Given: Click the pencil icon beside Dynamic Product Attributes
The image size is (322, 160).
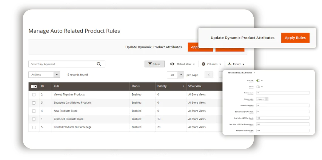Looking at the screenshot, I should coord(254,73).
